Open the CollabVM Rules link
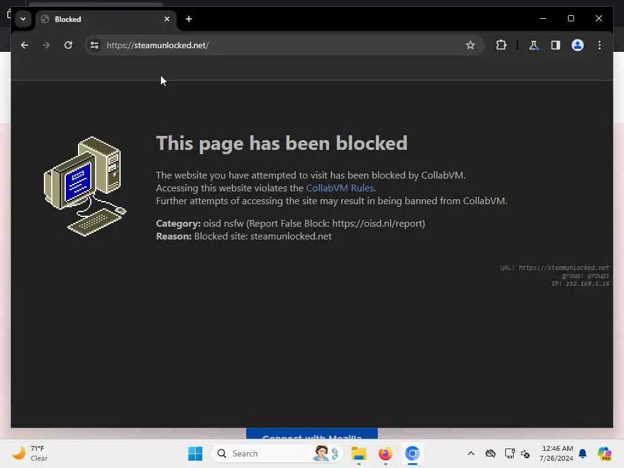 (x=340, y=188)
